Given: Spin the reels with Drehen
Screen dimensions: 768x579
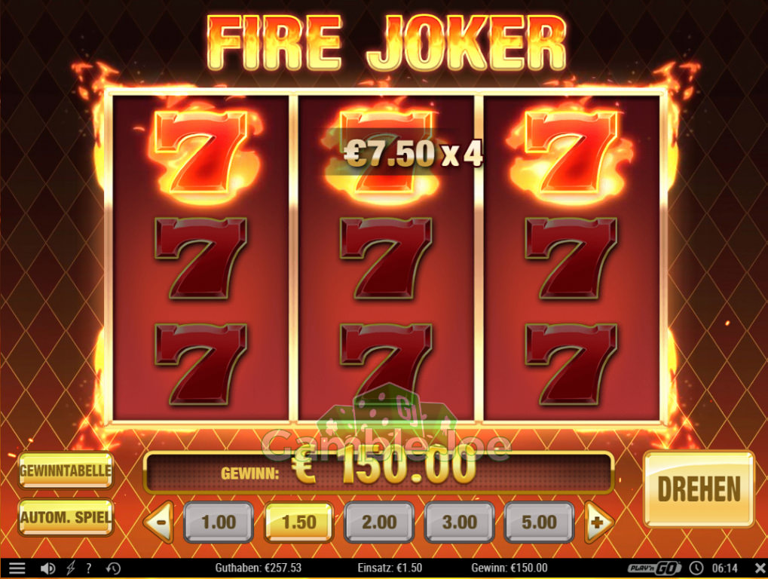Looking at the screenshot, I should [699, 489].
